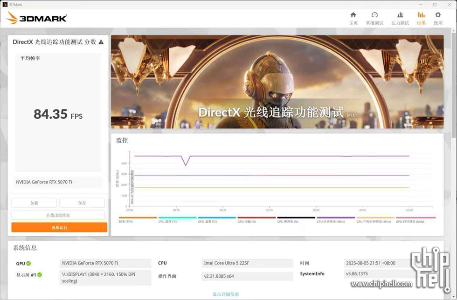Click the 在线比较结果 compare online button

(58, 215)
